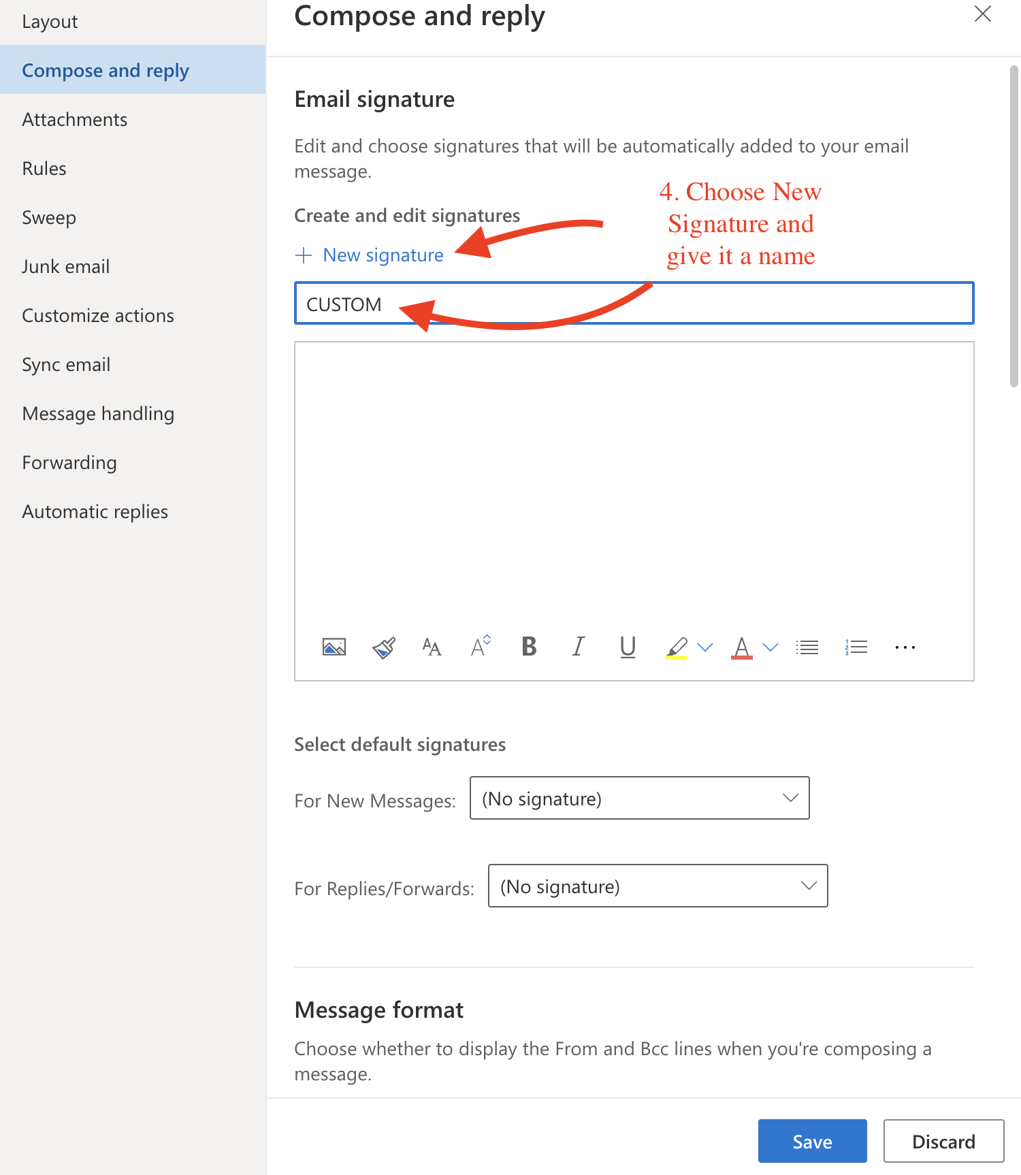
Task: Show more formatting options ellipsis
Action: coord(905,647)
